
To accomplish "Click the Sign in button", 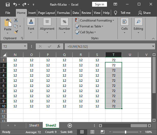I will pos(100,4).
